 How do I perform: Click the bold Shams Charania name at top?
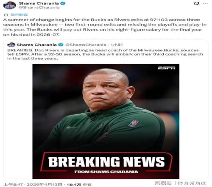[39, 3]
